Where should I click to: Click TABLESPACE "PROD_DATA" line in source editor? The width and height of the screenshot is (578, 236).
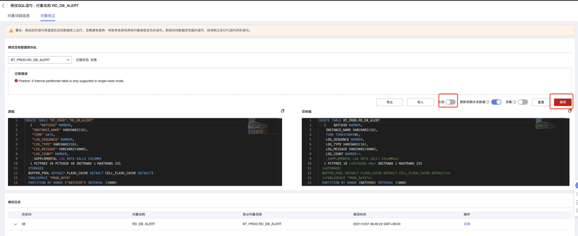point(49,178)
